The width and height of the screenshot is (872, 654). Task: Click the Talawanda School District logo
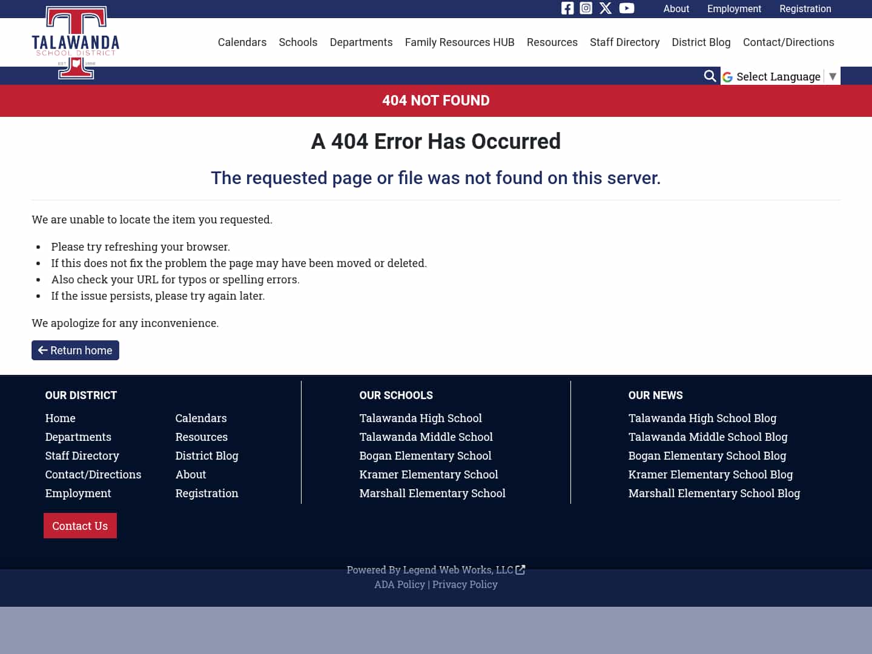(x=76, y=42)
